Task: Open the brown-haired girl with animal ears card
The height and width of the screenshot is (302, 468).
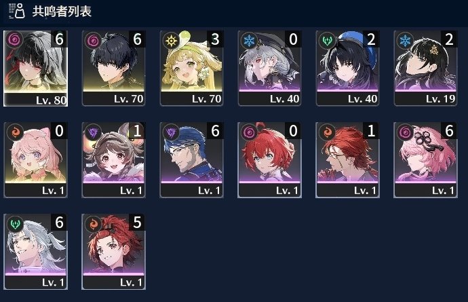Action: 114,160
